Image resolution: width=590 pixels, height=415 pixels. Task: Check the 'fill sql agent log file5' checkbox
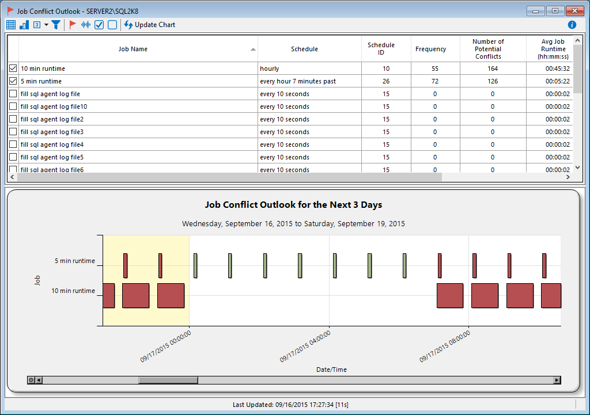click(x=13, y=157)
